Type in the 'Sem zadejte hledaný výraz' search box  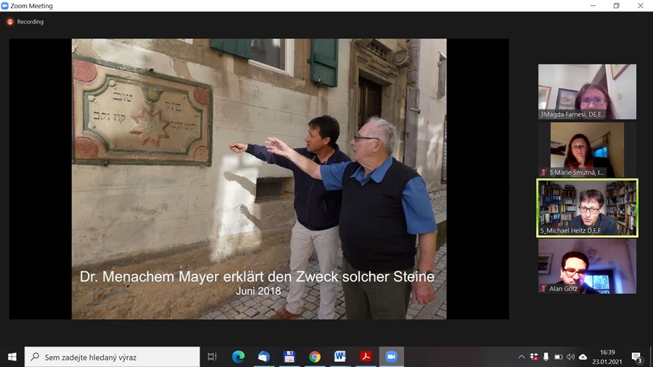point(116,357)
